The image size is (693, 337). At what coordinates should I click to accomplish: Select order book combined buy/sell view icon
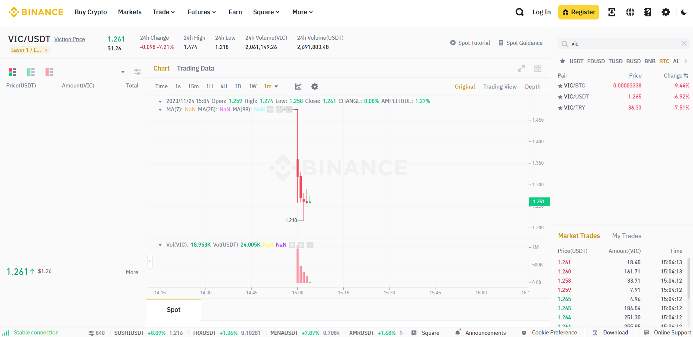[12, 72]
